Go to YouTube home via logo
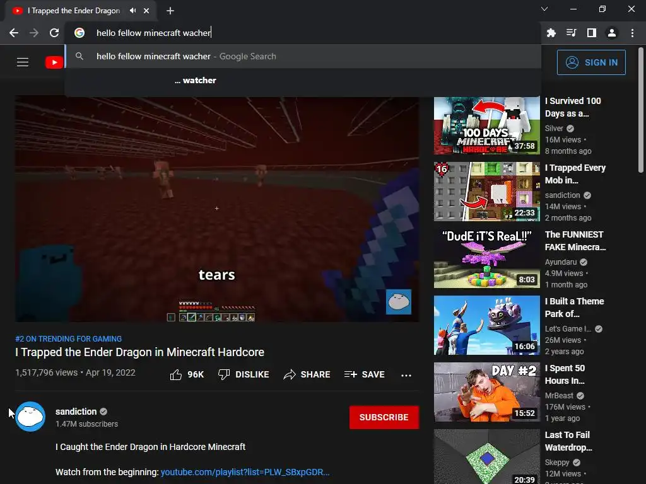The width and height of the screenshot is (646, 484). tap(54, 62)
